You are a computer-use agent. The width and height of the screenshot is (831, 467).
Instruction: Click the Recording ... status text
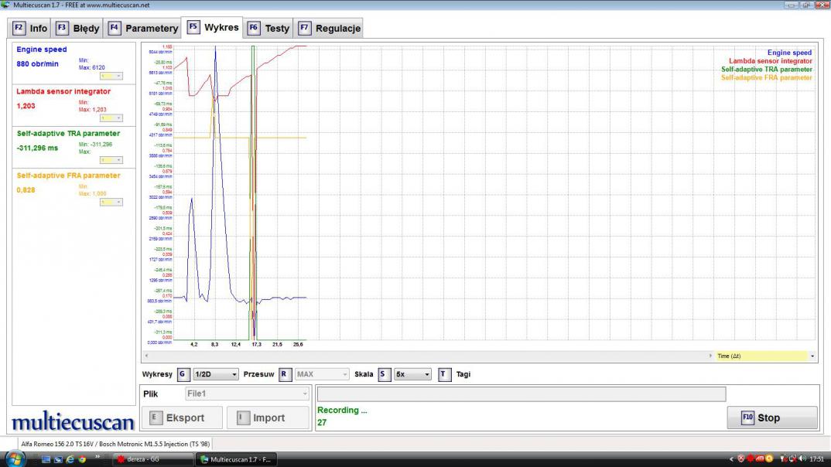click(342, 410)
